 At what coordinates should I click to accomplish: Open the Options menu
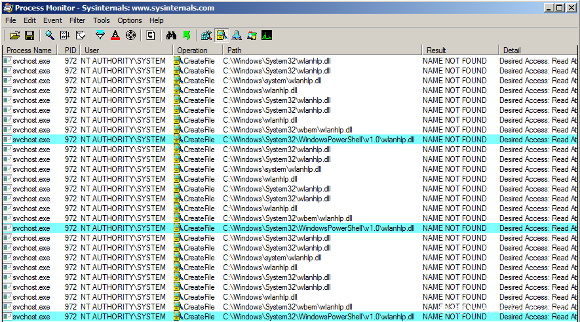(130, 20)
